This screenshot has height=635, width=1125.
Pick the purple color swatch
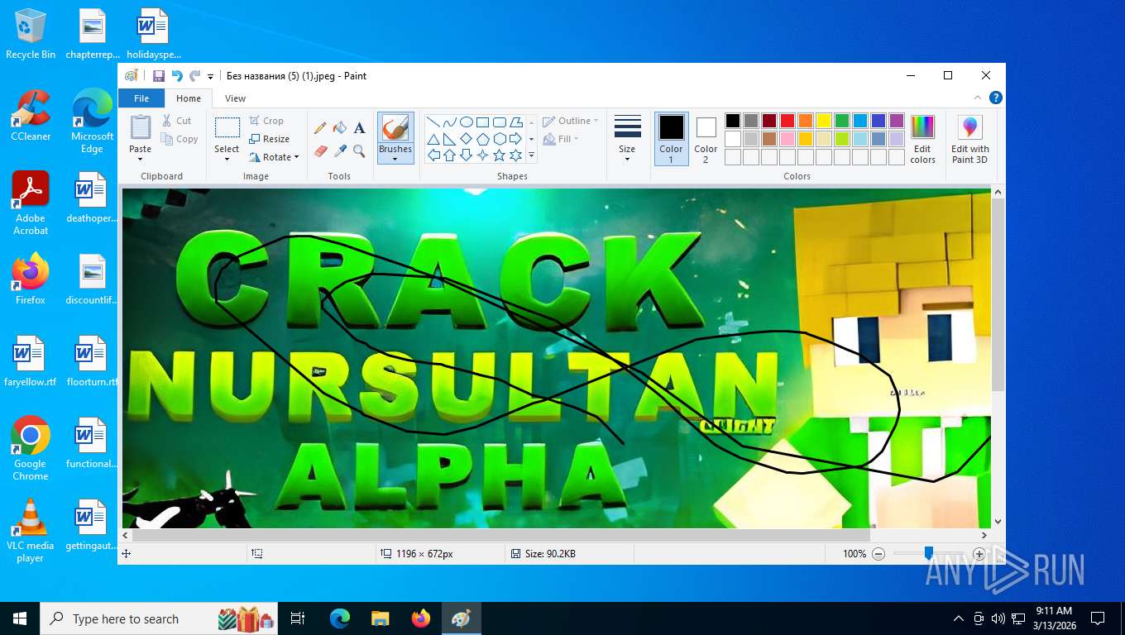click(897, 121)
